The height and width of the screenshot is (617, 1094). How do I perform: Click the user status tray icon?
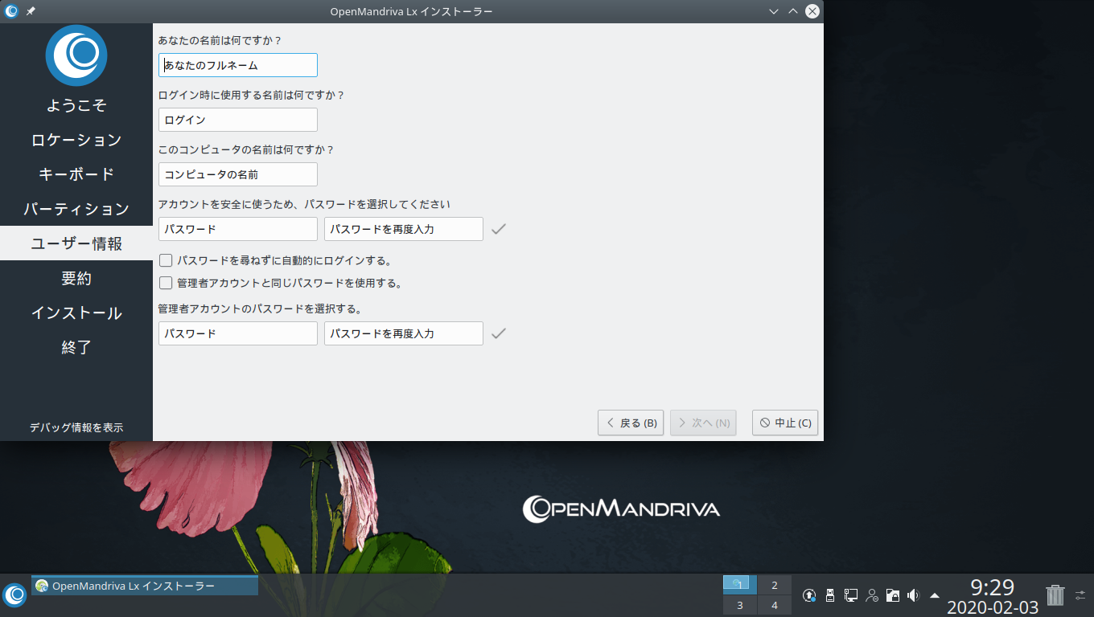click(x=872, y=595)
